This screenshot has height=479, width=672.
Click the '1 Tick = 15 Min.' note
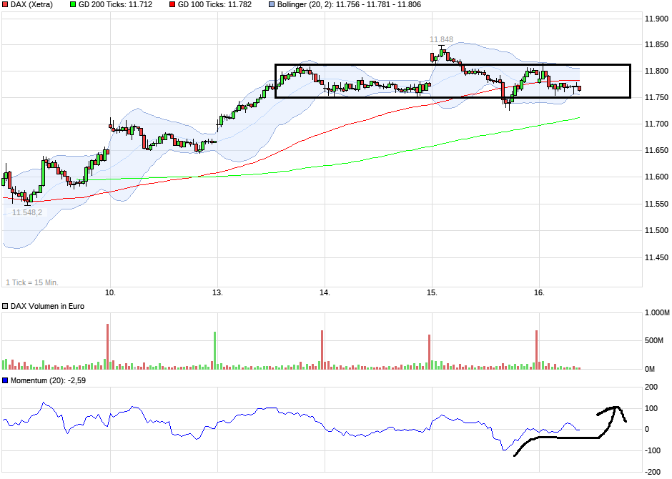(x=32, y=283)
